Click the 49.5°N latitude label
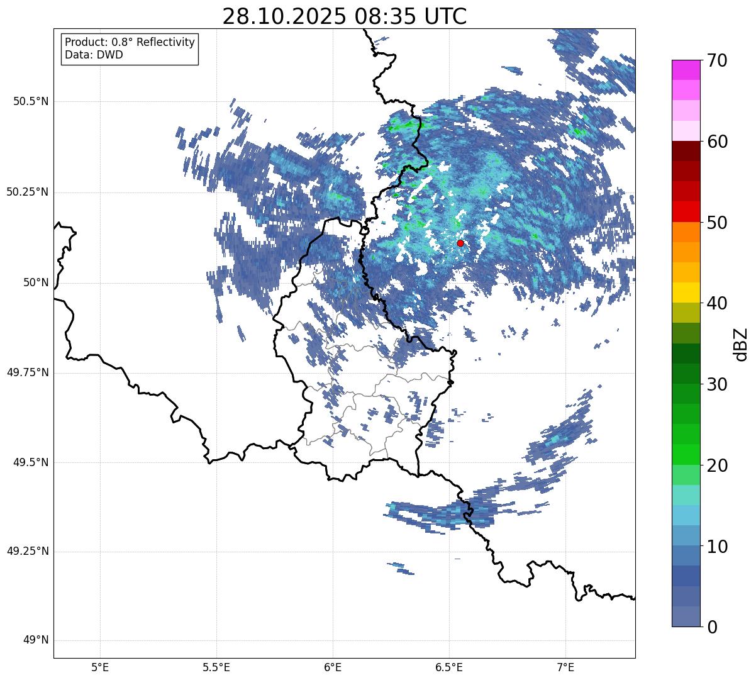 (31, 462)
